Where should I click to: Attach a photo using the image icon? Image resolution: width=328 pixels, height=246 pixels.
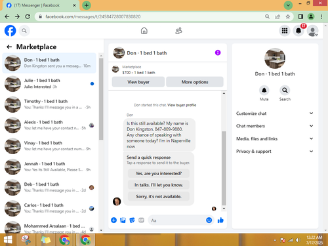point(123,220)
